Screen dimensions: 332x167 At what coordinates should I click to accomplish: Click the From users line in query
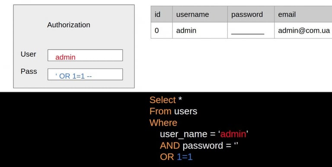(x=173, y=111)
